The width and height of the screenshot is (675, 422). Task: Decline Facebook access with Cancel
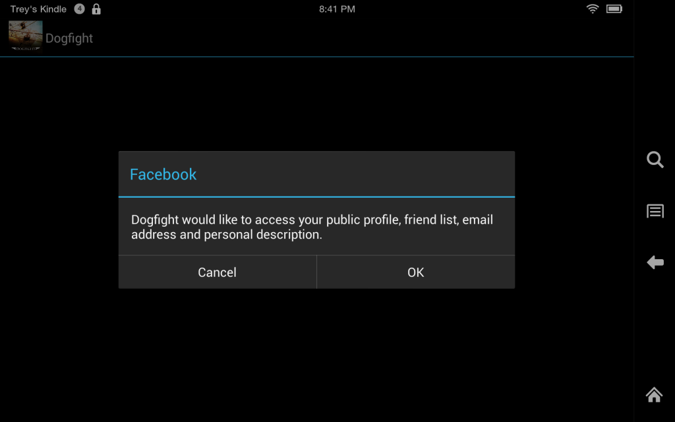(218, 272)
